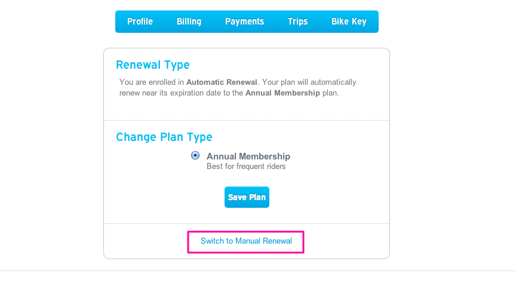This screenshot has width=516, height=289.
Task: Click the bold 'Automatic Renewal' text
Action: [x=222, y=82]
